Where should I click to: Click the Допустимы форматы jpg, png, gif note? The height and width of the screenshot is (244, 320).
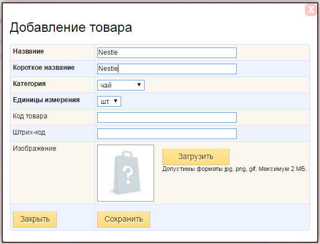(x=235, y=169)
